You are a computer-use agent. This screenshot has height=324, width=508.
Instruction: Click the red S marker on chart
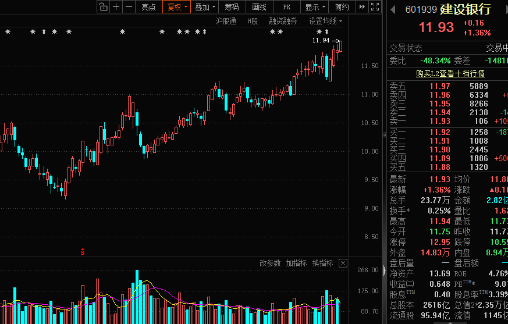tap(83, 251)
